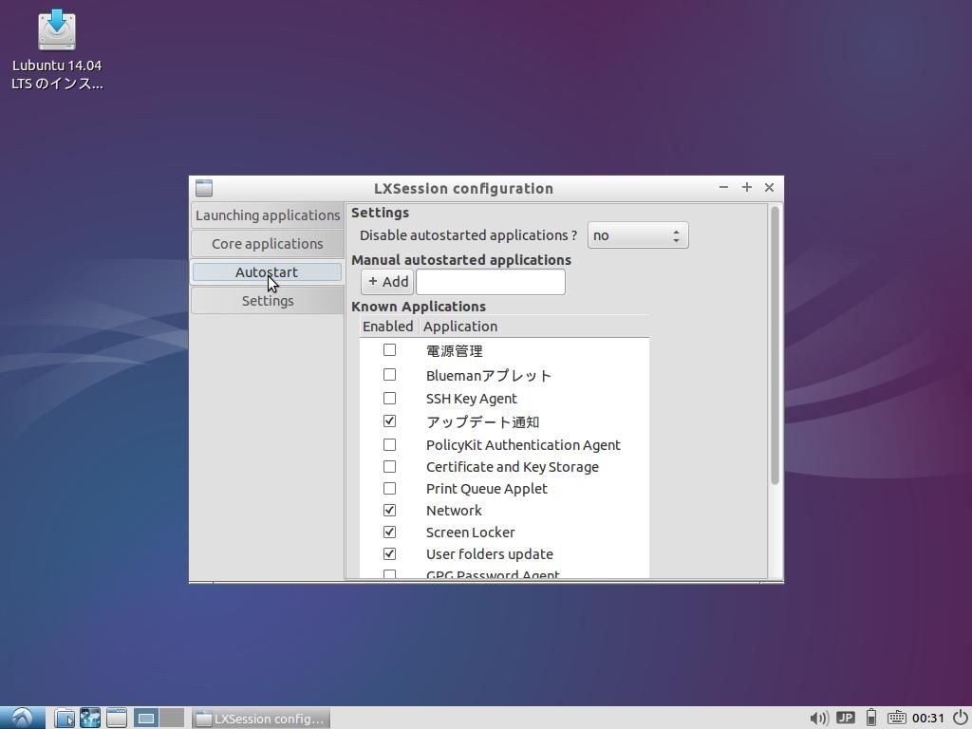Disable the アップデート通知 autostart entry

[x=389, y=421]
